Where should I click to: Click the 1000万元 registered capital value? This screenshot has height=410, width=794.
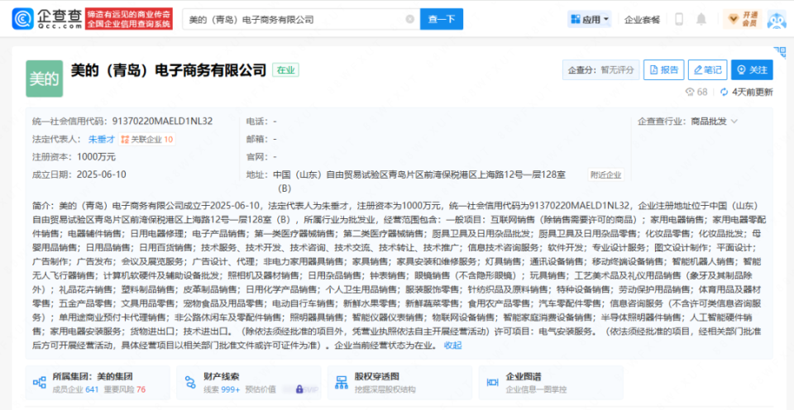pos(96,157)
